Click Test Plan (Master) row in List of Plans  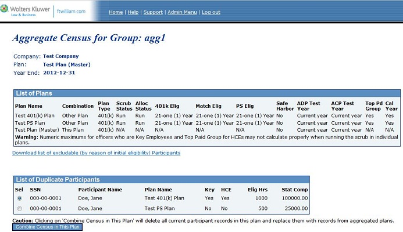pyautogui.click(x=207, y=130)
